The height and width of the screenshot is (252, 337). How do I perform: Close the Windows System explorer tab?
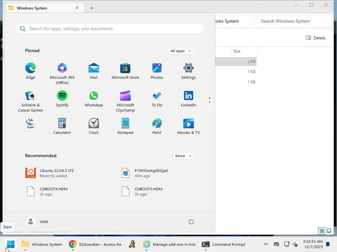coord(77,8)
